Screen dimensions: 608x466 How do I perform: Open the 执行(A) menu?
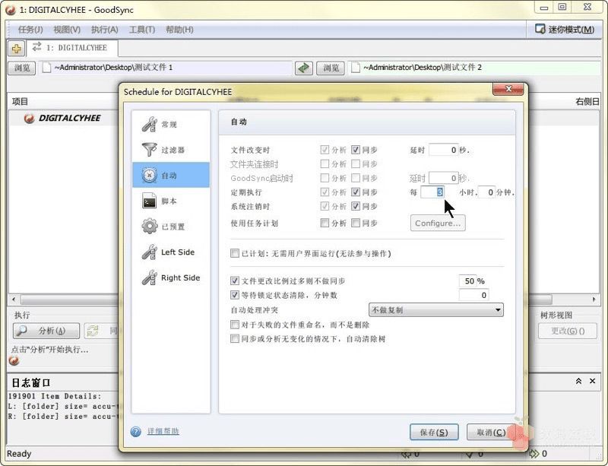[104, 30]
